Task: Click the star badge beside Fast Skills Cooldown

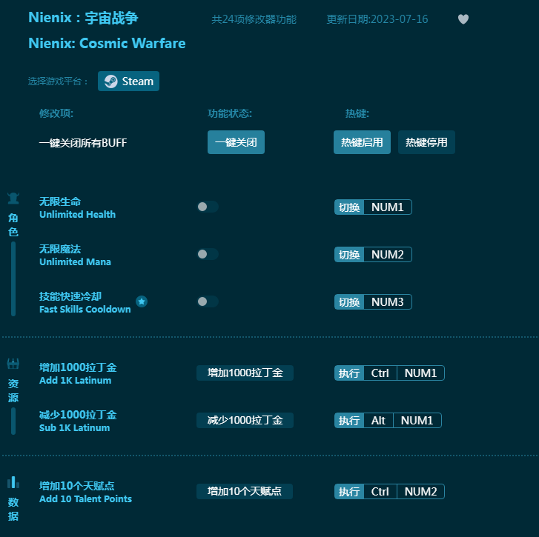Action: pyautogui.click(x=142, y=301)
